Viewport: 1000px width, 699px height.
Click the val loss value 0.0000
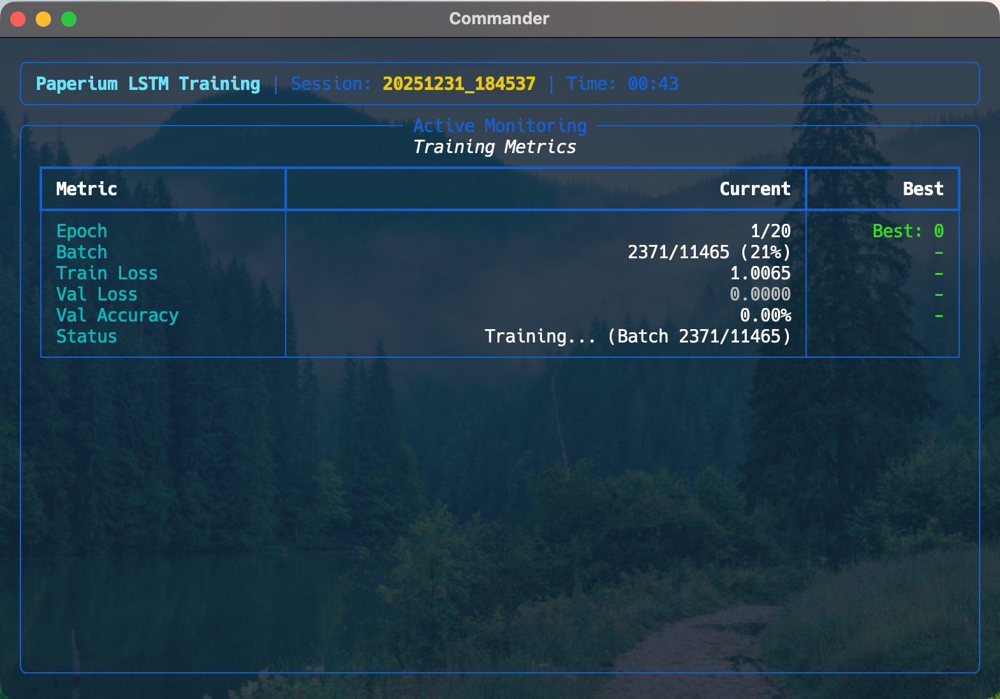click(760, 294)
